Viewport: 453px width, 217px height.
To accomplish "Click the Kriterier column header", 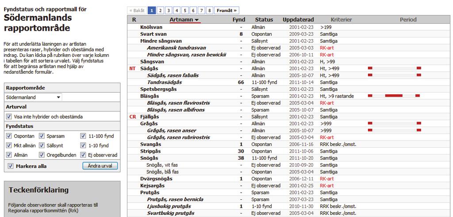I will (x=341, y=19).
